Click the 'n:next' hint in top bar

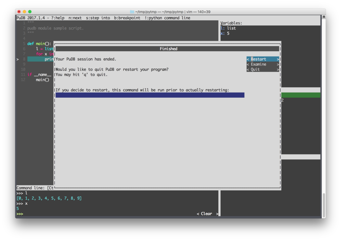(x=75, y=18)
